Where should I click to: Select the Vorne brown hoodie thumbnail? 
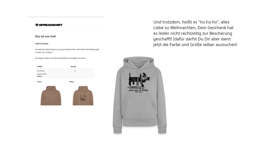(x=51, y=95)
